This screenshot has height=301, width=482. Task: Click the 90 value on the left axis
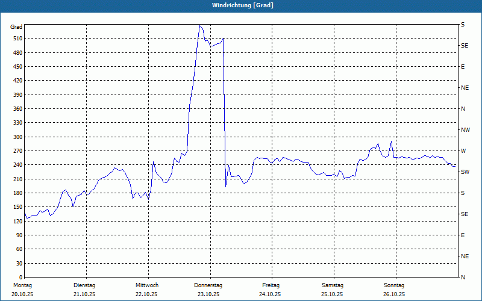[19, 235]
